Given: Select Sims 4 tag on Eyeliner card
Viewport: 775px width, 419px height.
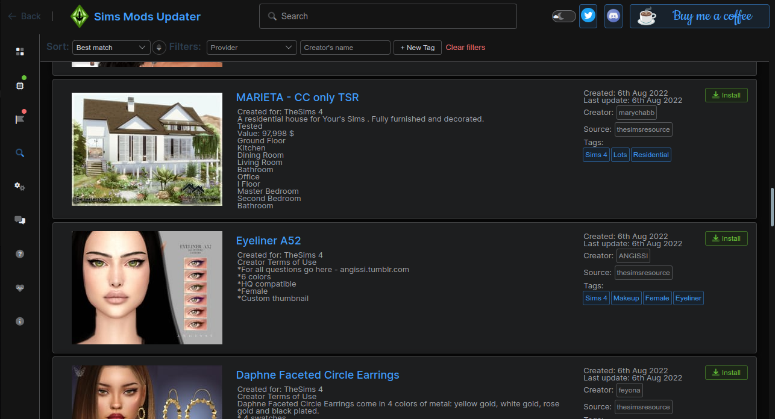Looking at the screenshot, I should point(596,298).
